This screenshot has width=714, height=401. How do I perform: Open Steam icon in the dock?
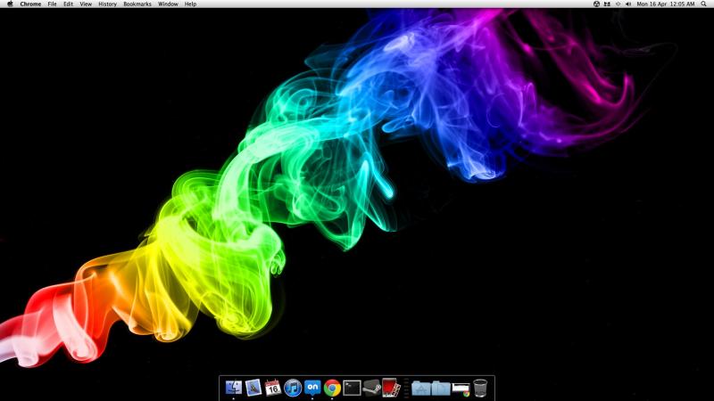click(x=371, y=388)
